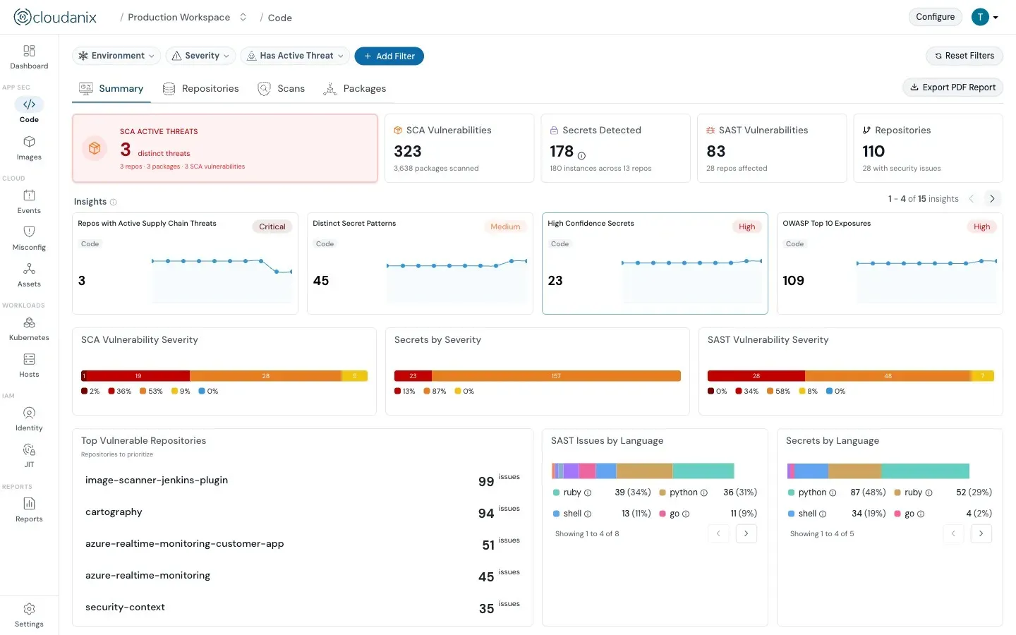Click the Add Filter button
This screenshot has height=635, width=1016.
coord(389,56)
